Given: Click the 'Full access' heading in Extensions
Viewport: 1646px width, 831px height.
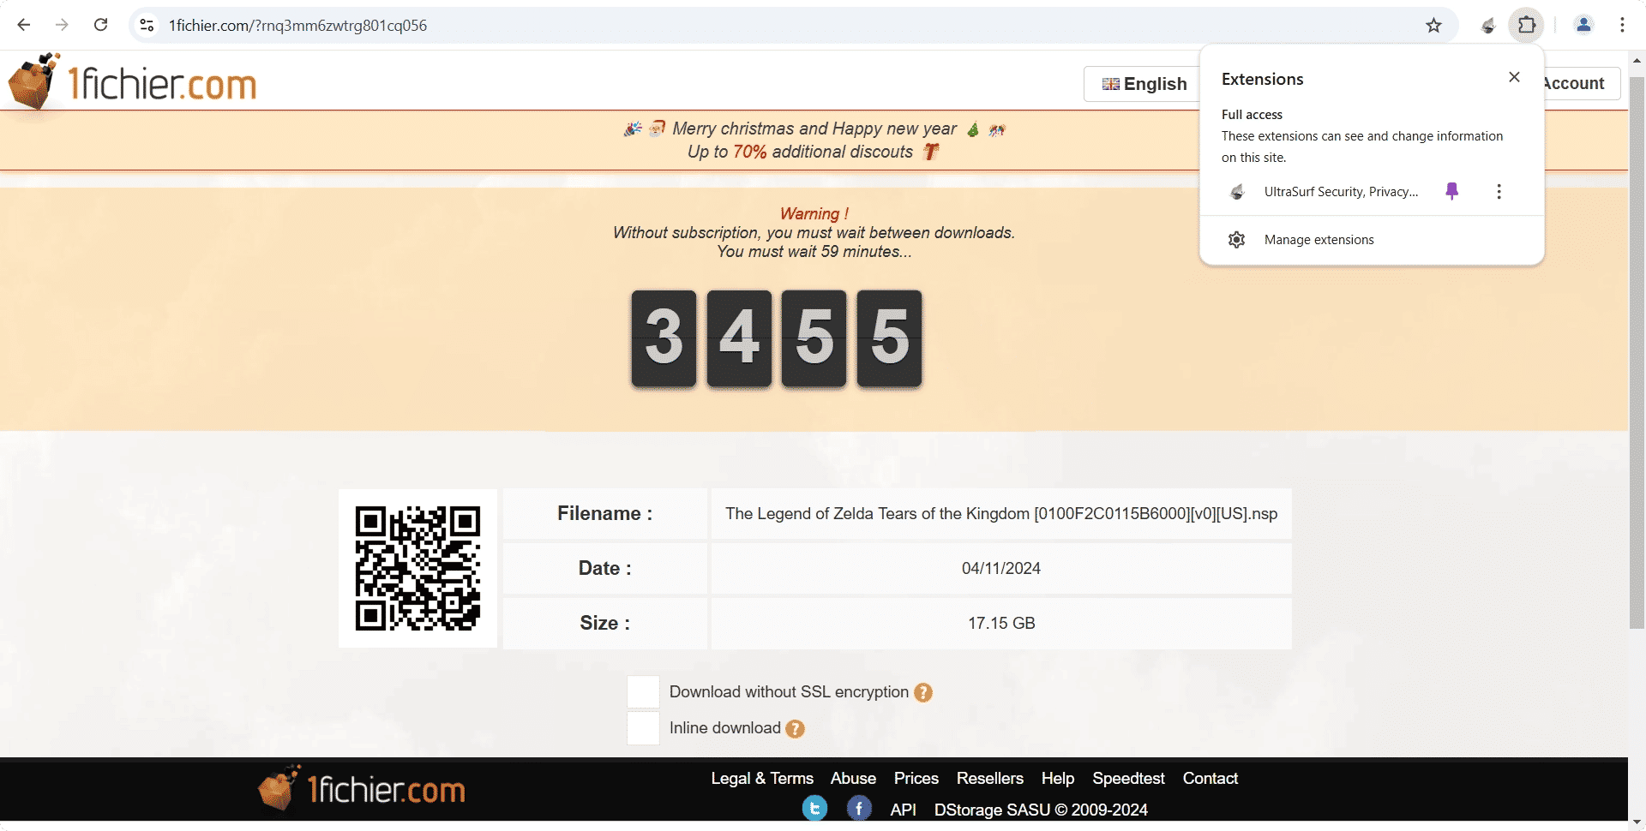Looking at the screenshot, I should (x=1252, y=115).
